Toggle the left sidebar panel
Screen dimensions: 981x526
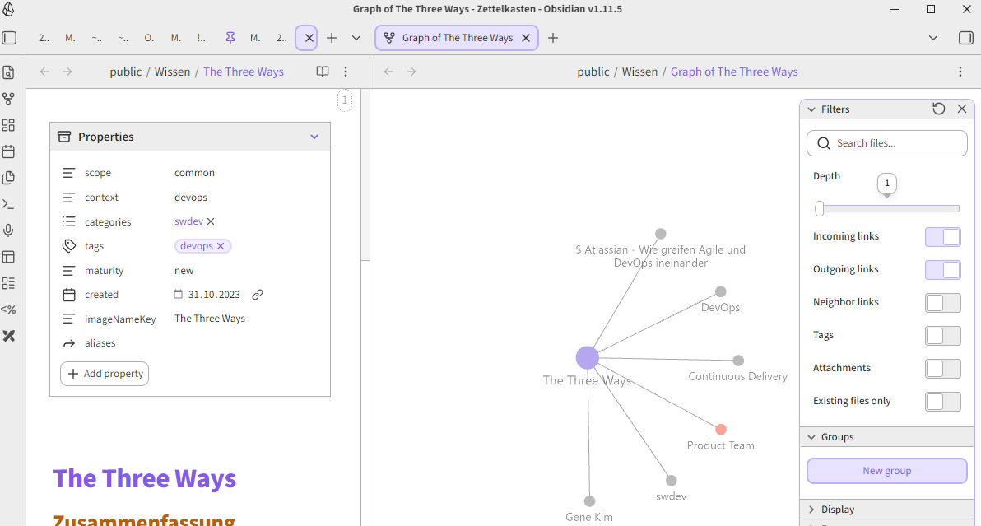click(x=9, y=38)
